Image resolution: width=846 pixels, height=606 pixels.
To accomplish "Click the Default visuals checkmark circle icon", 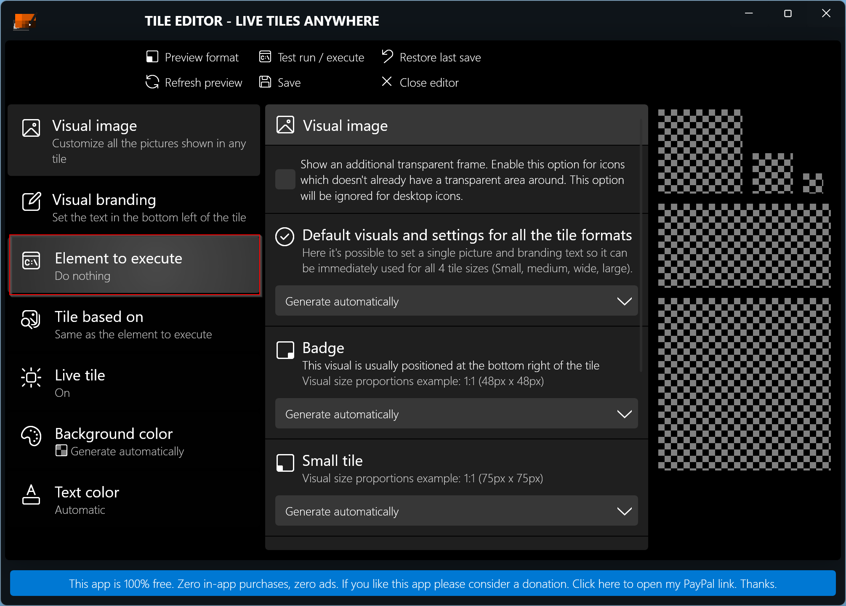I will [x=285, y=237].
